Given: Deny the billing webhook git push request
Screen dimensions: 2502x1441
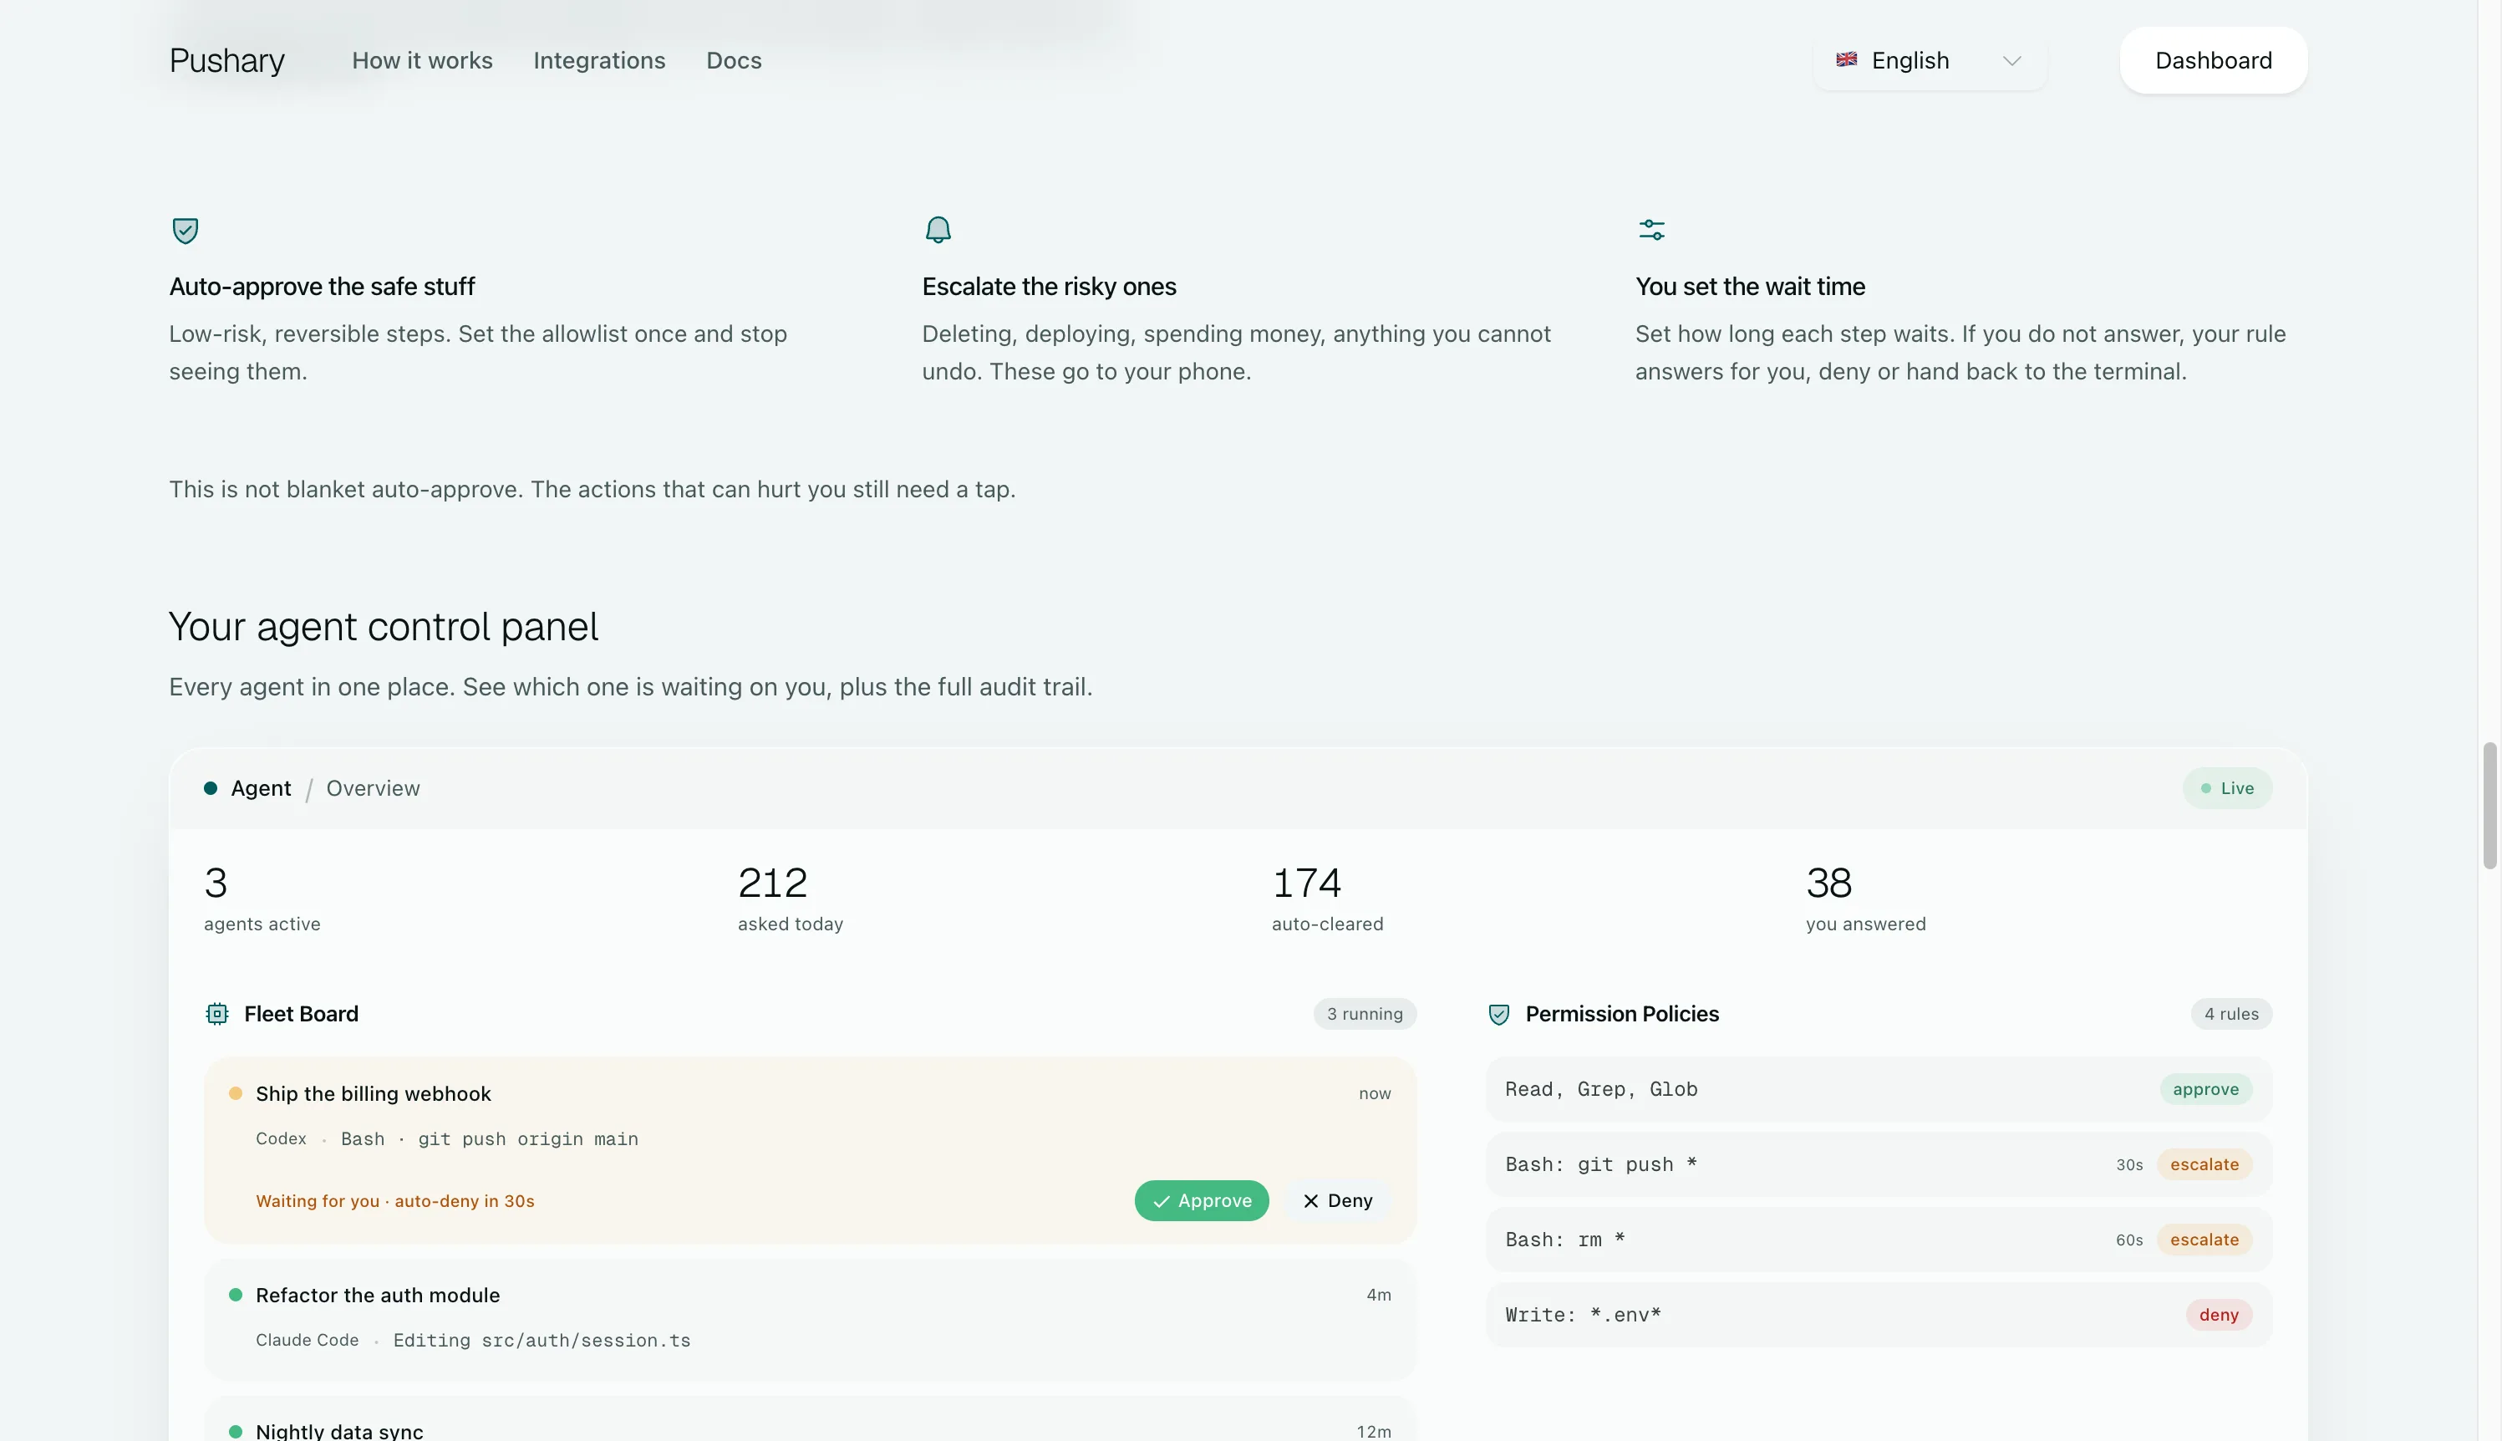Looking at the screenshot, I should tap(1338, 1200).
